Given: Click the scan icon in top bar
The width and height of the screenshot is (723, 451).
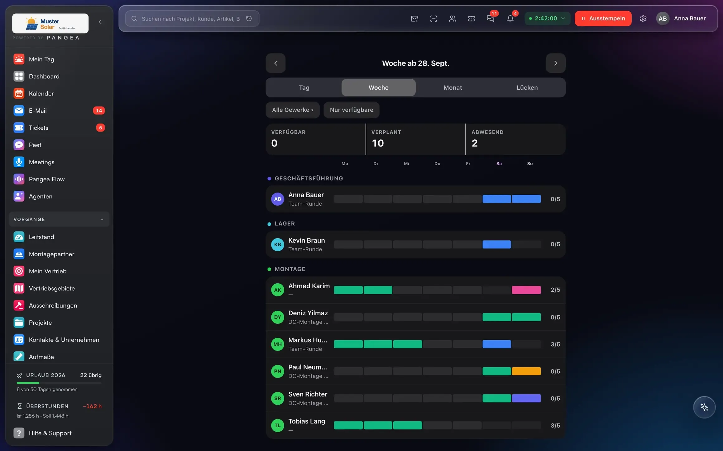Looking at the screenshot, I should coord(433,19).
